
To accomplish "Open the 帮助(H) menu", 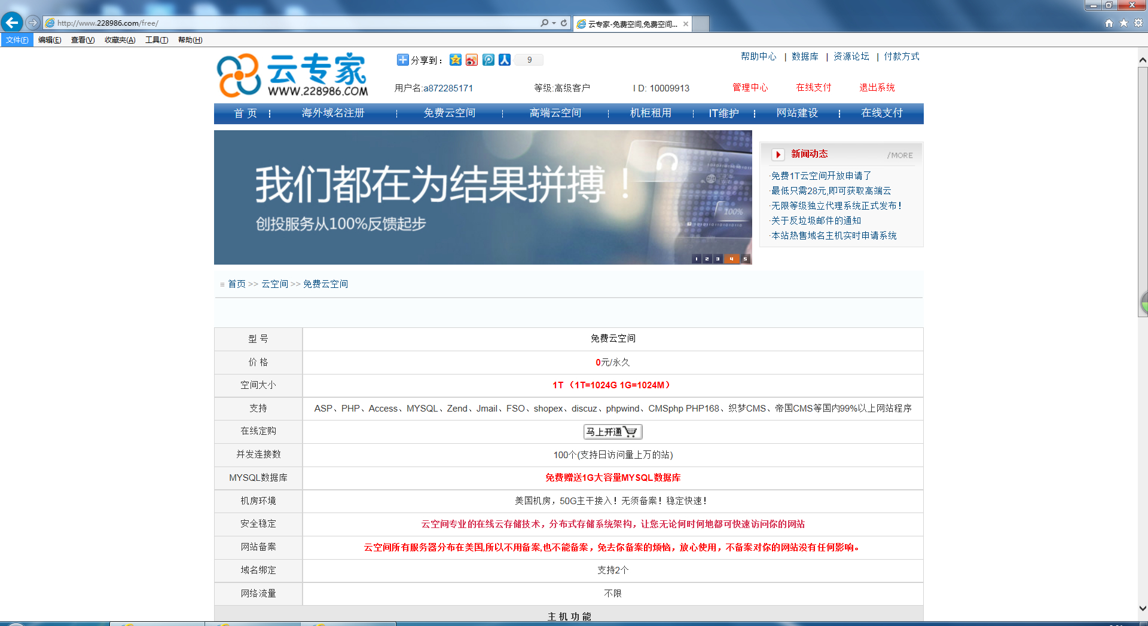I will 190,40.
